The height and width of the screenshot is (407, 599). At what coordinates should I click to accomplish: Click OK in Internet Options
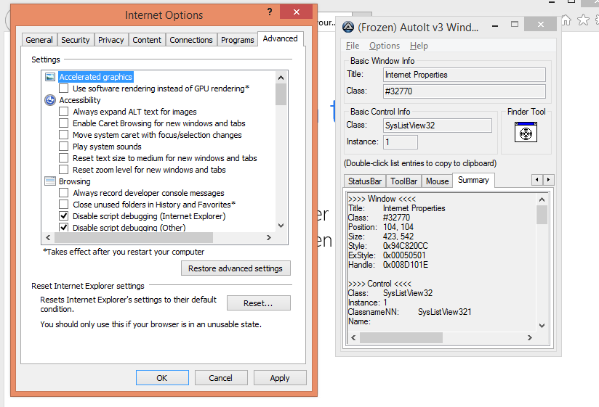[x=162, y=378]
